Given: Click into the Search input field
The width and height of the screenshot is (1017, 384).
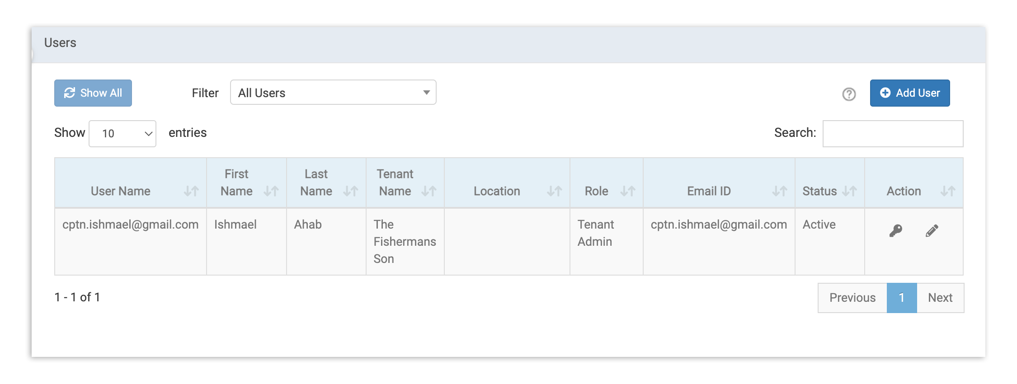Looking at the screenshot, I should pyautogui.click(x=893, y=134).
